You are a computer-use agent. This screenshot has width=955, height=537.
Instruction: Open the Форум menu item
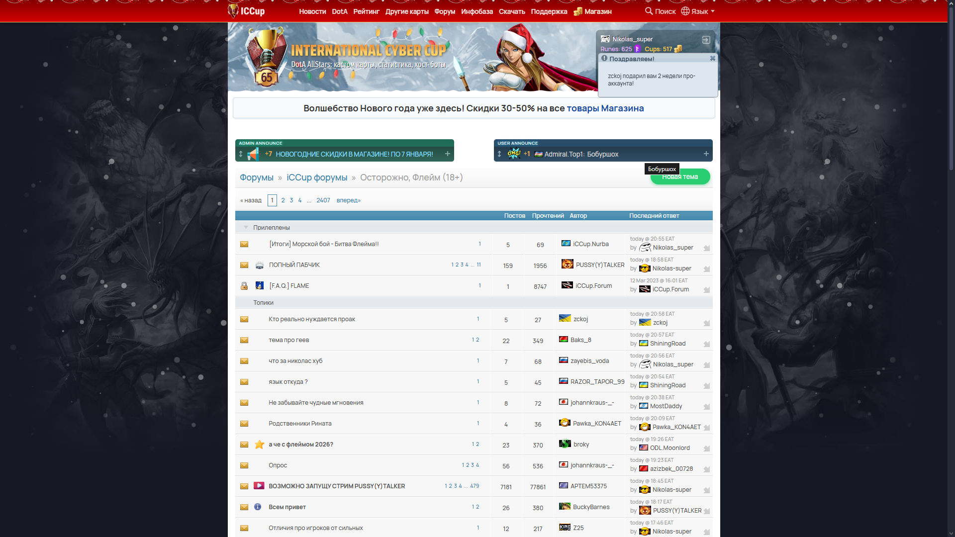click(444, 11)
